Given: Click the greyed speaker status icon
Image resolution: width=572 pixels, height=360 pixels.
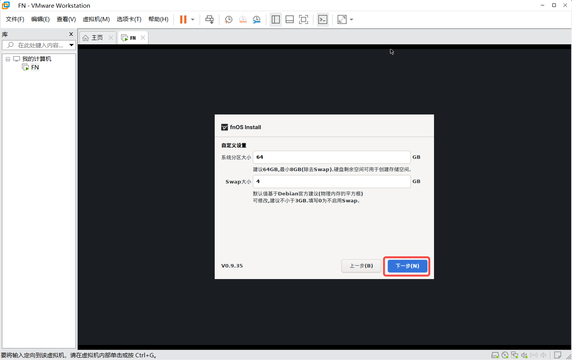Looking at the screenshot, I should click(x=543, y=355).
